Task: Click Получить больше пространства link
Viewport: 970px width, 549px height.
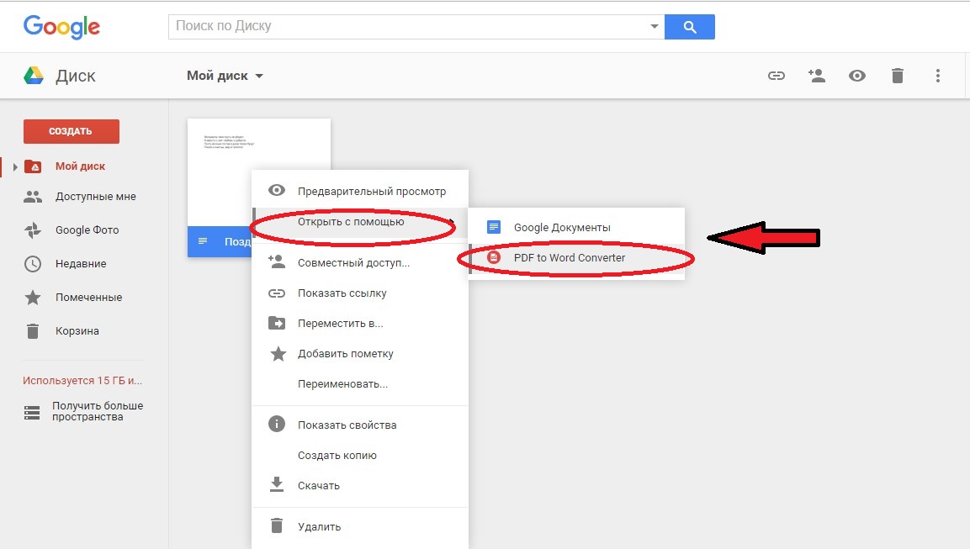Action: click(x=97, y=411)
